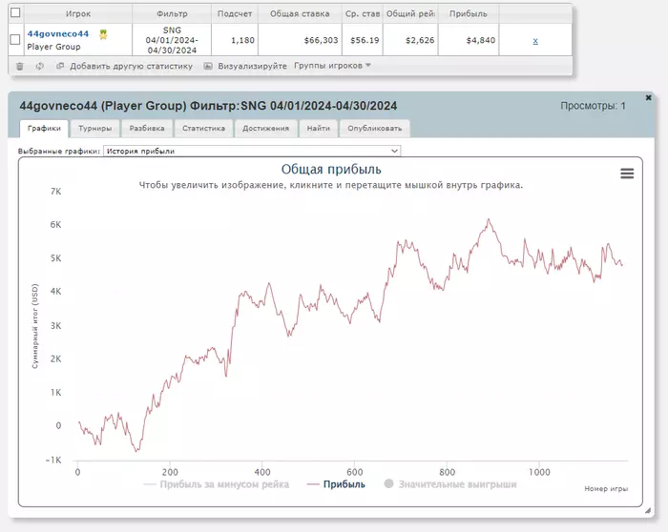Click Визуализируйте button
The image size is (668, 532).
[245, 66]
